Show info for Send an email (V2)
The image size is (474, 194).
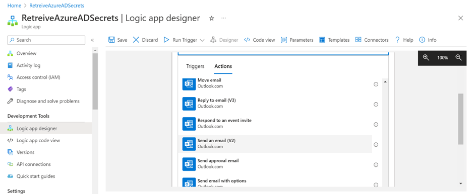(376, 145)
